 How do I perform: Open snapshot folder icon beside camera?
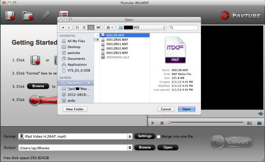(x=259, y=123)
